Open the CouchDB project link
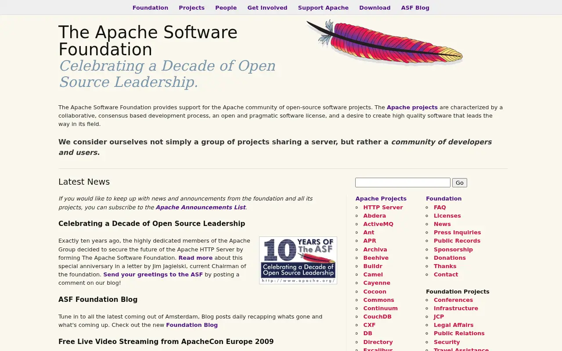The image size is (562, 351). click(377, 316)
